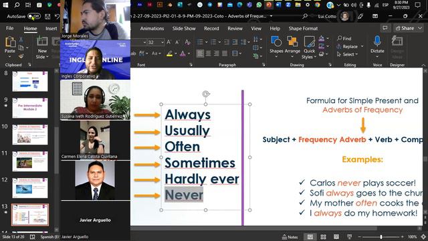This screenshot has height=241, width=428.
Task: Click the Format Painter icon
Action: pos(21,56)
